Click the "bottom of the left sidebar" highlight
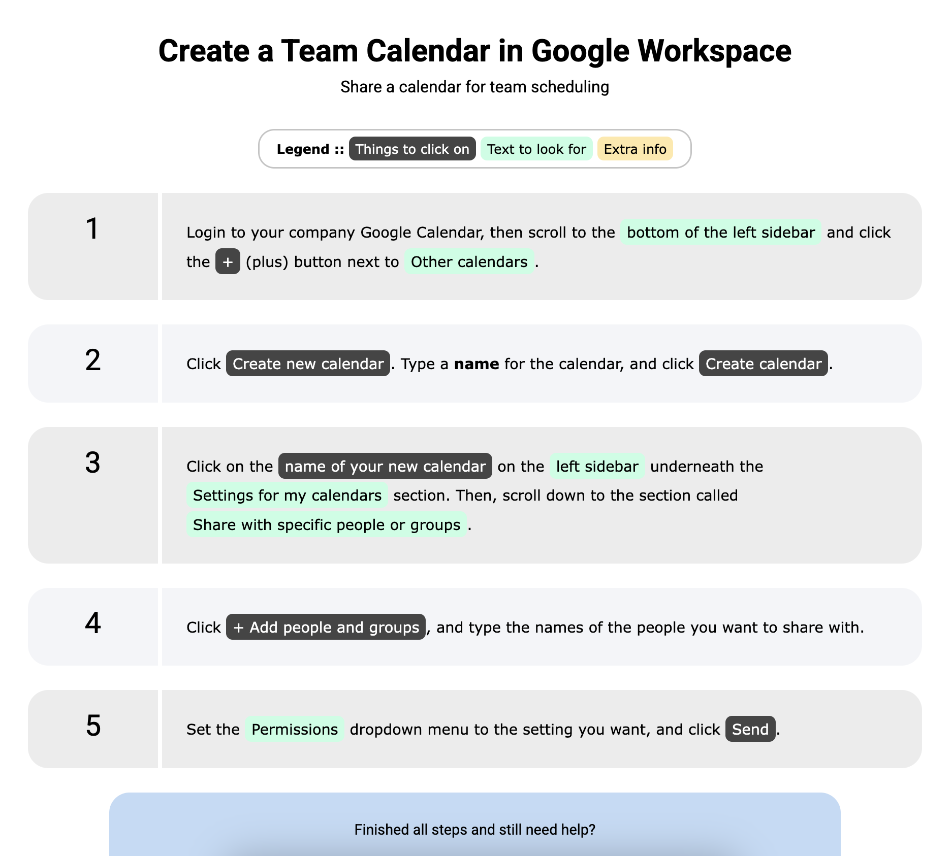This screenshot has width=952, height=856. click(x=720, y=233)
